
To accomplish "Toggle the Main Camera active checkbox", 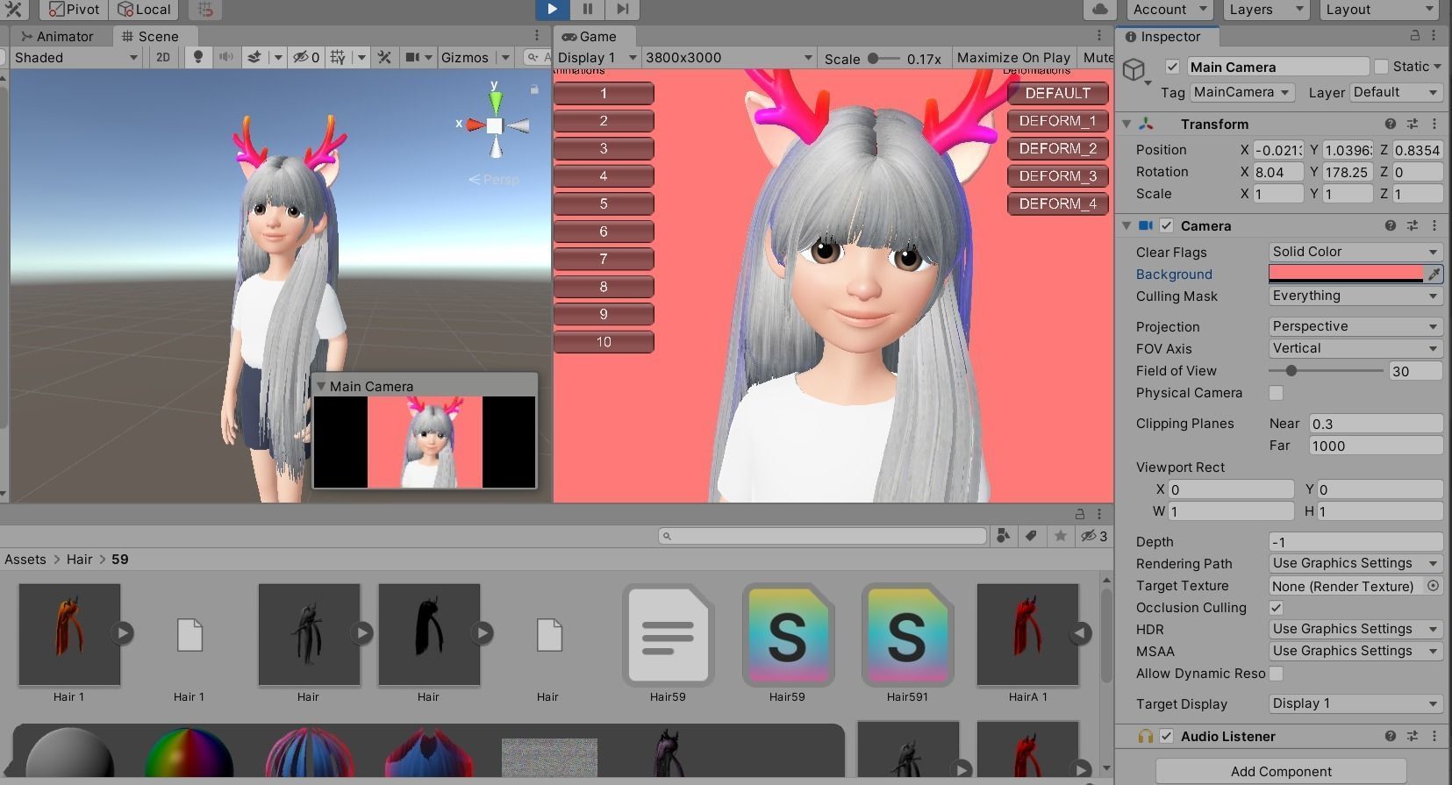I will (1172, 67).
